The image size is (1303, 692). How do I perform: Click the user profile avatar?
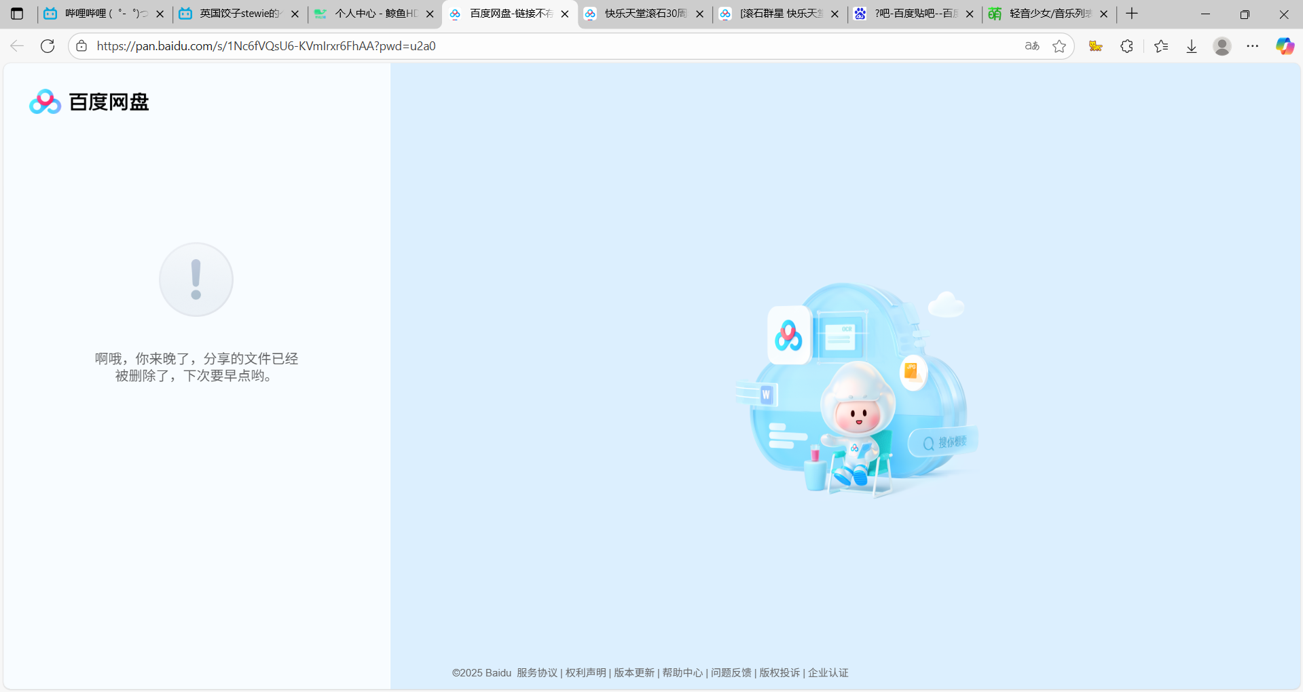(x=1222, y=46)
